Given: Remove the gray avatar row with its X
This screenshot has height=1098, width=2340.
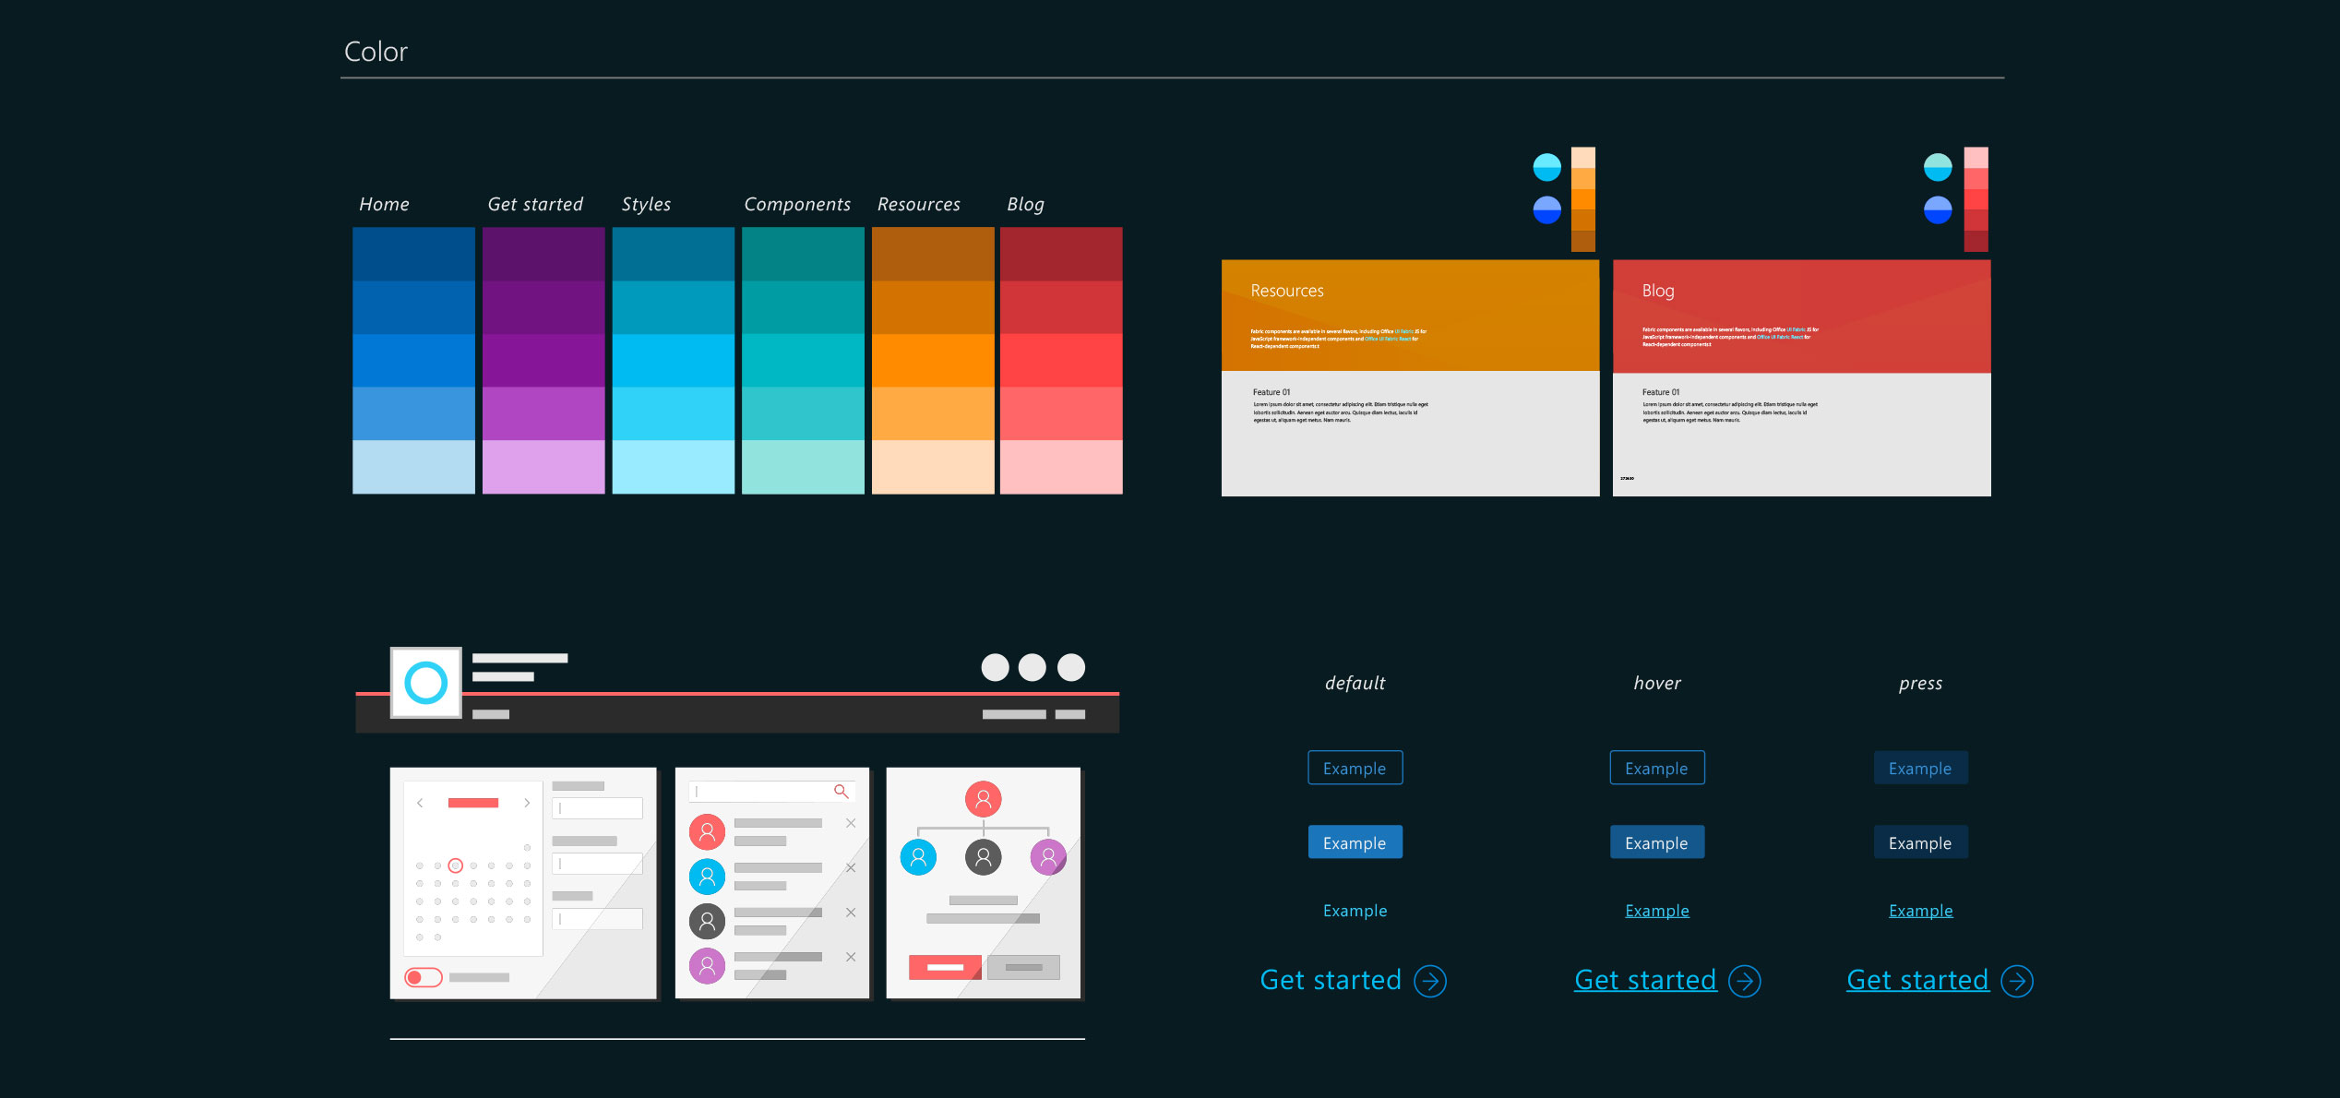Looking at the screenshot, I should (x=851, y=912).
